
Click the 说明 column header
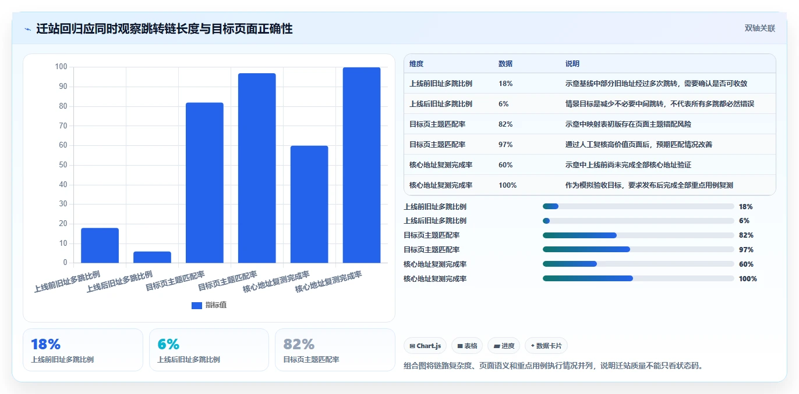[x=572, y=64]
